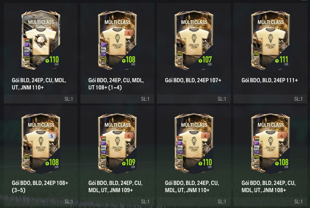Open the Gói BDO, BLD, 24EP, CU, MDL, UT, JNM 110+ card
This screenshot has width=310, height=208.
tap(194, 143)
